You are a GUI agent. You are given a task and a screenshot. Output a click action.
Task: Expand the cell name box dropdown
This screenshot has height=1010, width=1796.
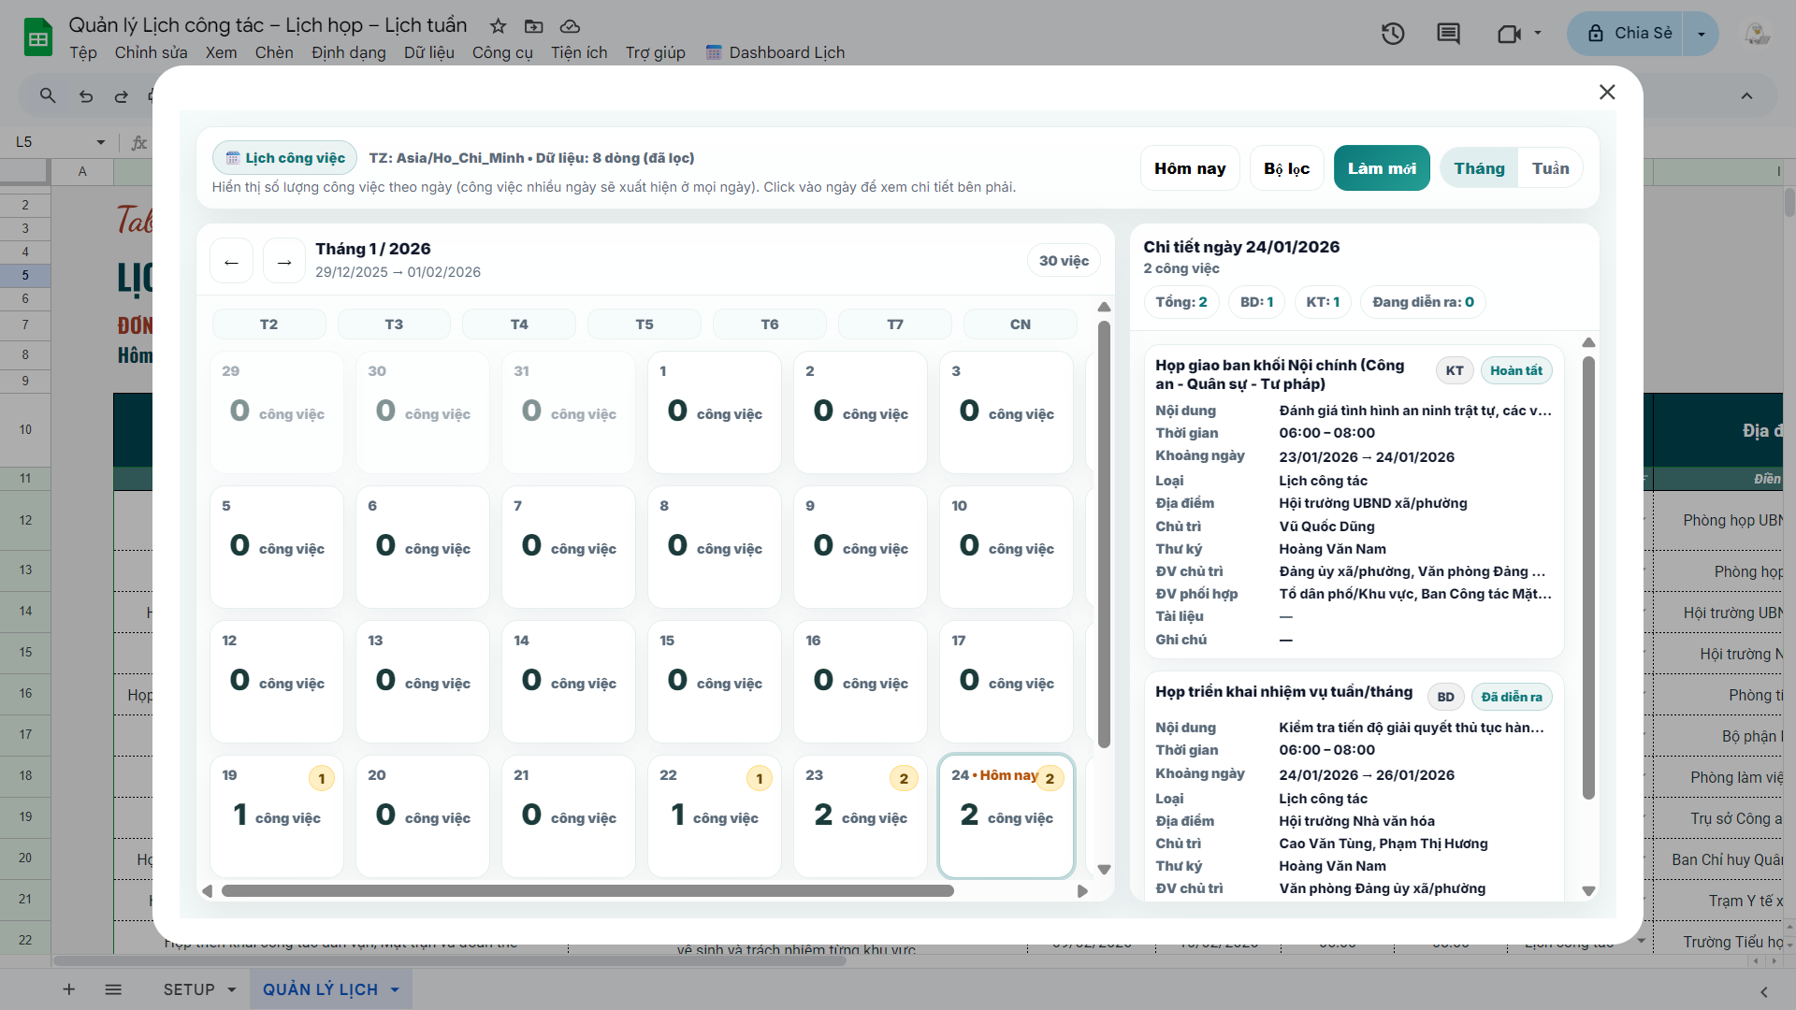100,142
